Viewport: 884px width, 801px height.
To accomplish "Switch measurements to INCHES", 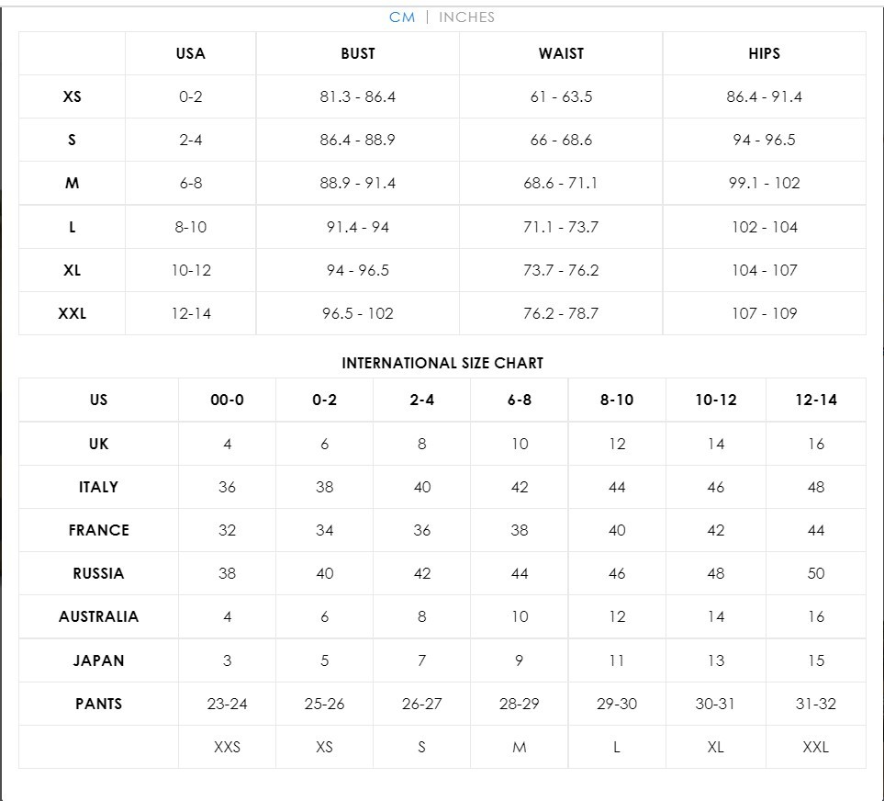I will coord(466,17).
